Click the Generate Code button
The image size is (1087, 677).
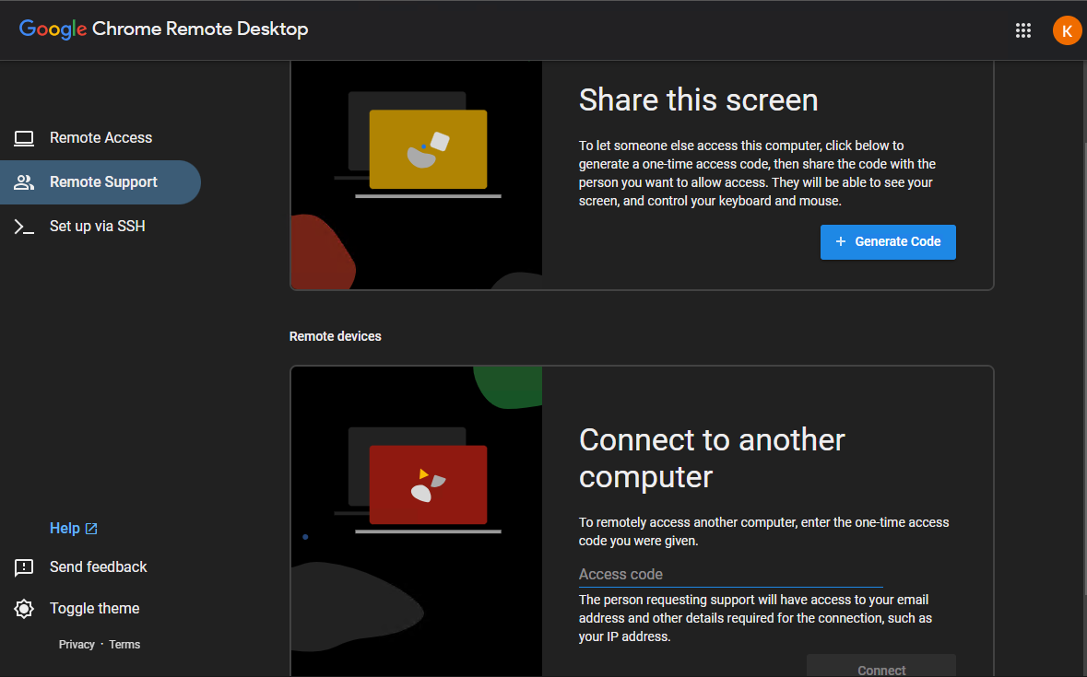(888, 241)
